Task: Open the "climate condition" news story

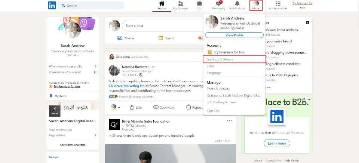Action: click(283, 64)
